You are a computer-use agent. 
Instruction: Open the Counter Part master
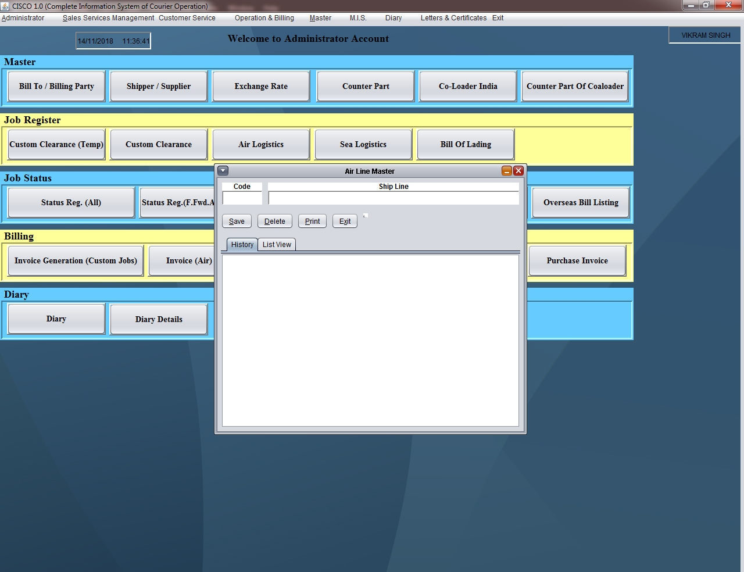(366, 86)
